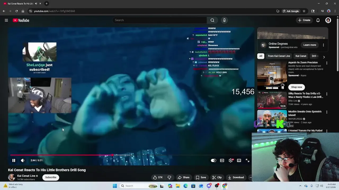Image resolution: width=339 pixels, height=190 pixels.
Task: Open Chrome media controls icon
Action: click(x=322, y=11)
